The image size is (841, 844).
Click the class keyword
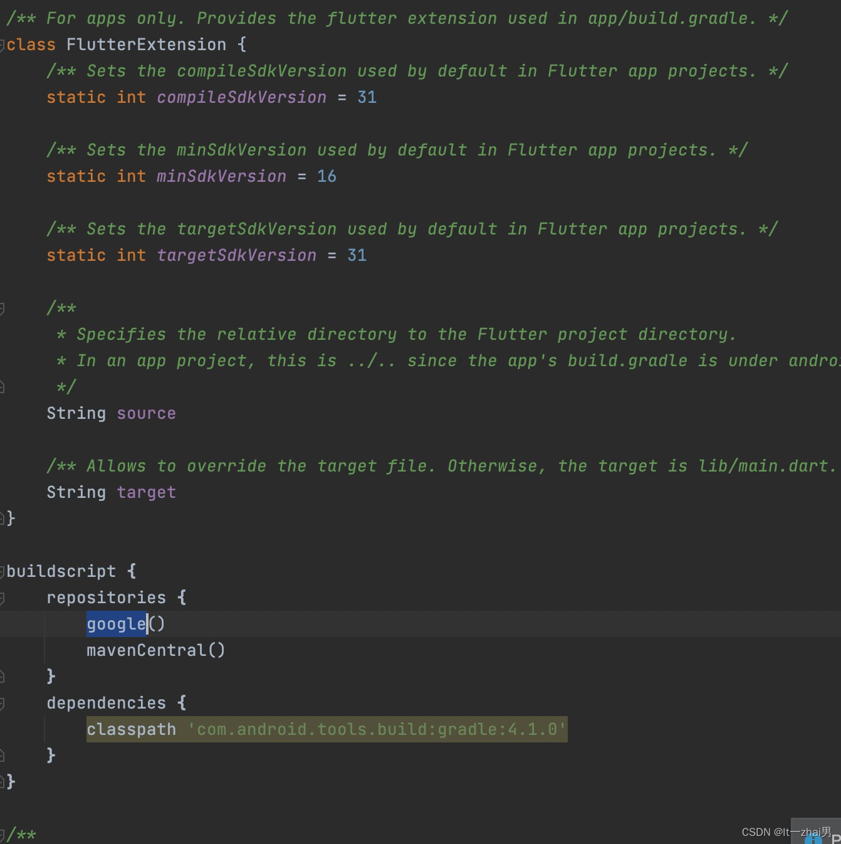coord(31,45)
